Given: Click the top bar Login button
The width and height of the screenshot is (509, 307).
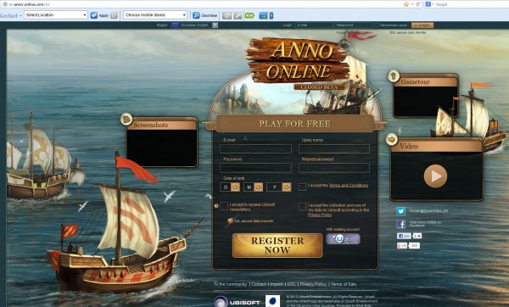Looking at the screenshot, I should (x=422, y=25).
